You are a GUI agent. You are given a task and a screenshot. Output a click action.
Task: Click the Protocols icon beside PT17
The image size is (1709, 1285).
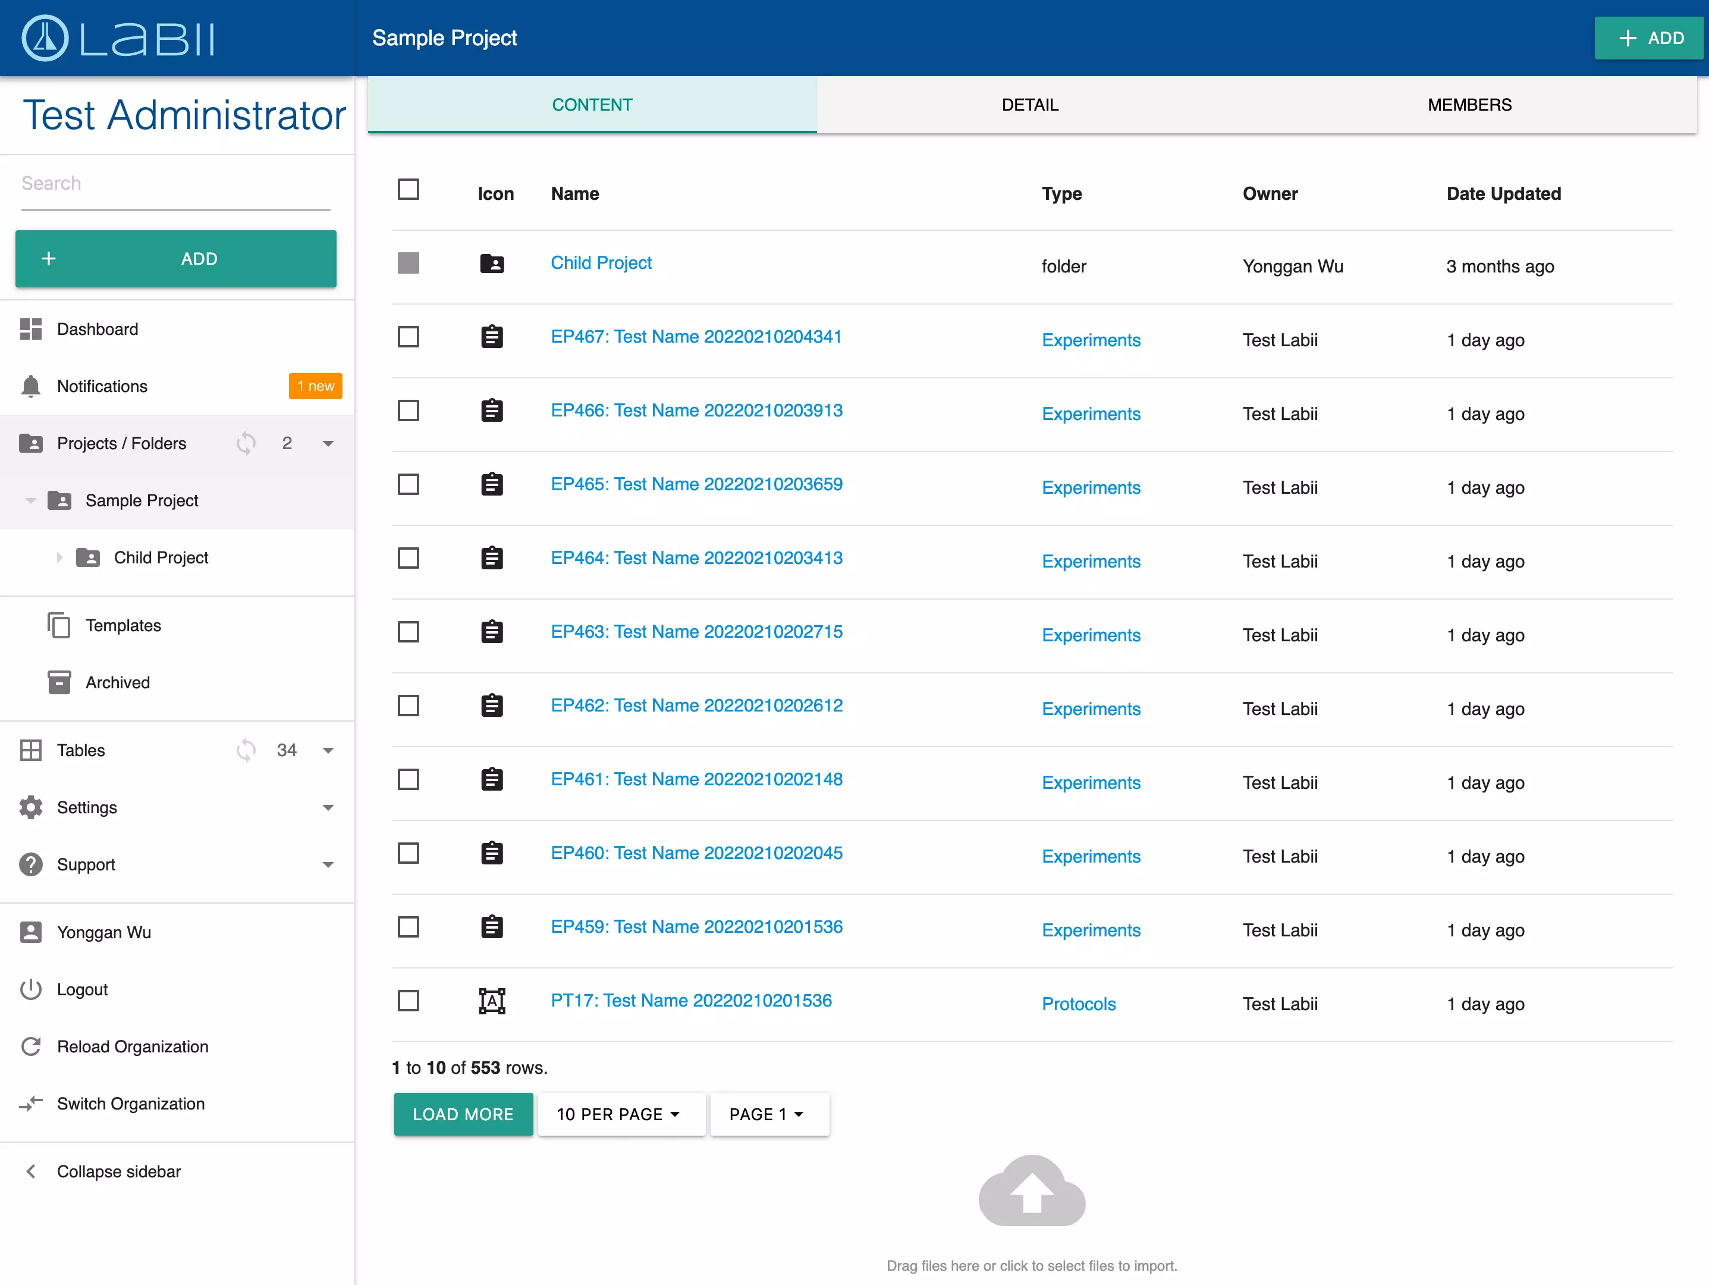coord(492,1001)
